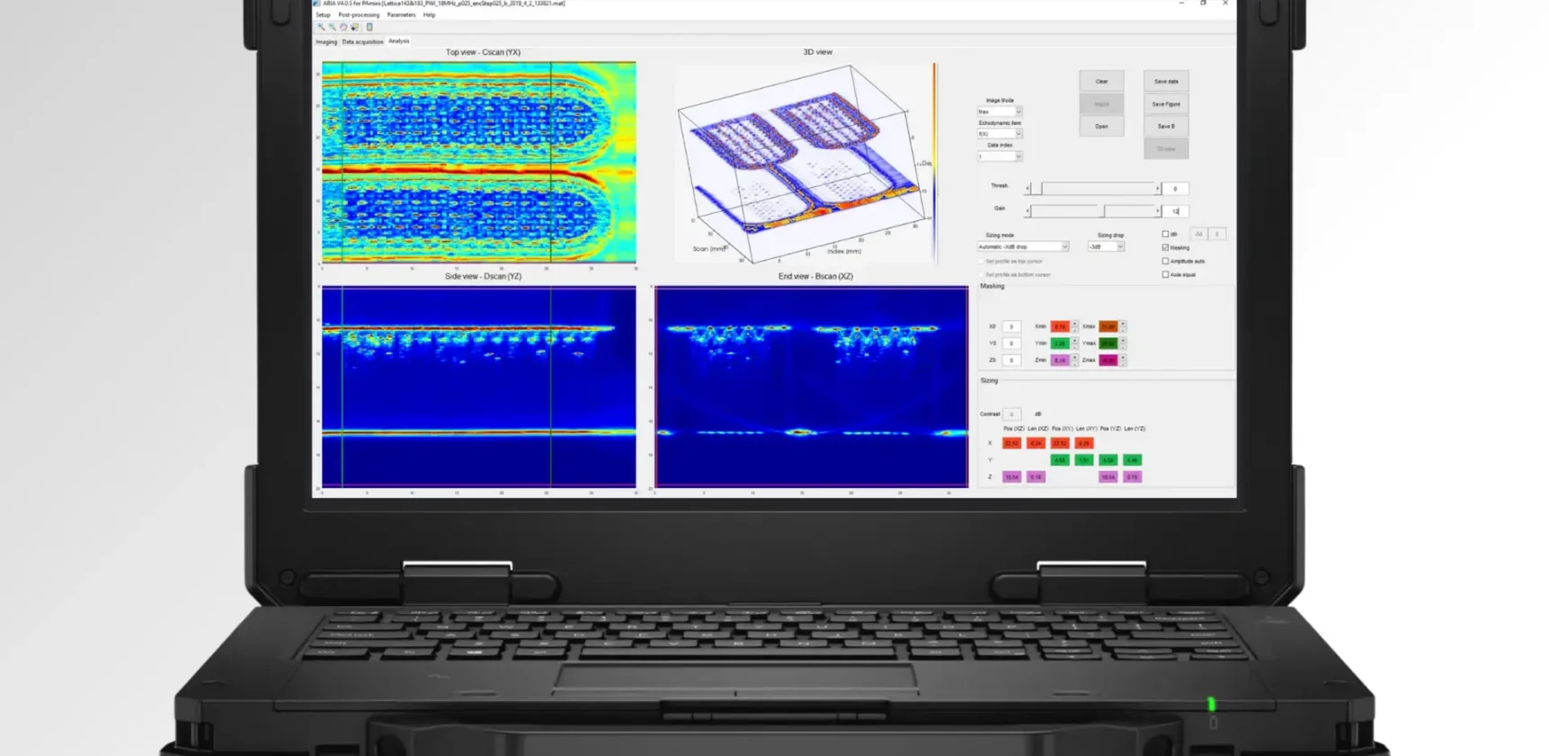
Task: Open the Sizing drop dropdown
Action: (x=1120, y=247)
